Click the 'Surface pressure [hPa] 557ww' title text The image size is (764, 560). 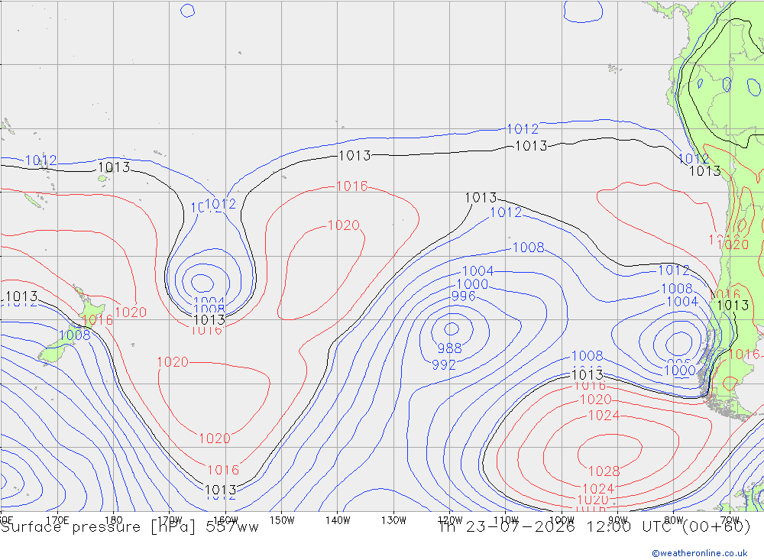point(130,527)
